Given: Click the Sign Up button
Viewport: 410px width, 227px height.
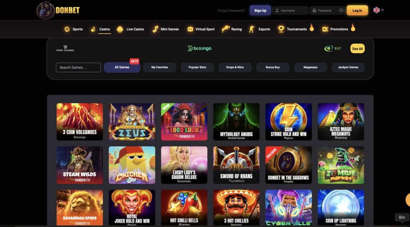Looking at the screenshot, I should (x=260, y=10).
